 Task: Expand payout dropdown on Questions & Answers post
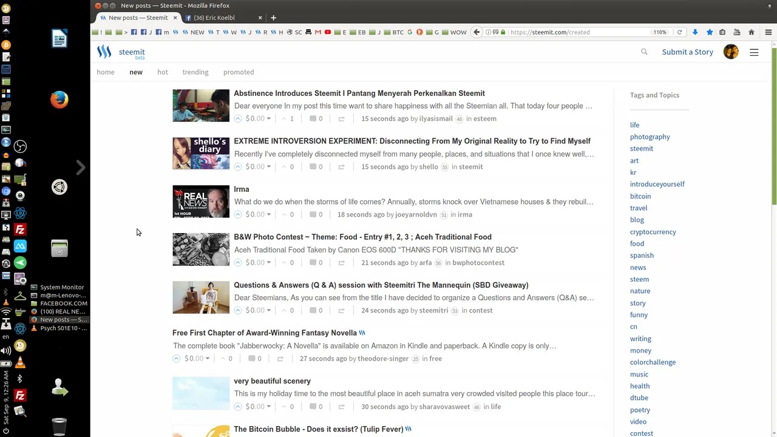click(x=268, y=310)
